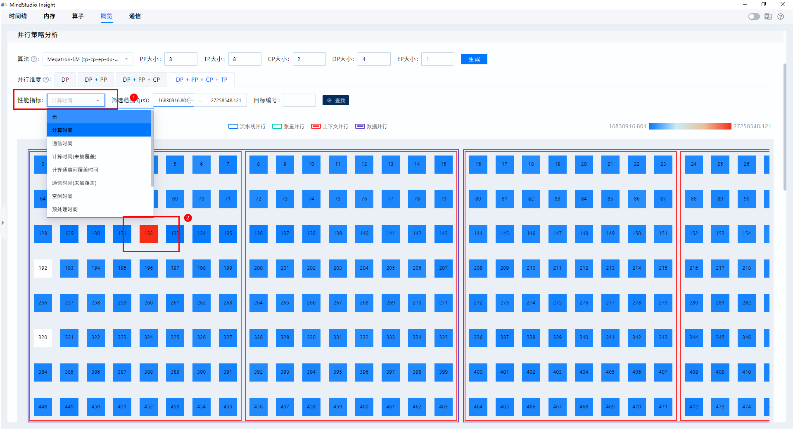Choose 预处理时间 option
Image resolution: width=793 pixels, height=429 pixels.
click(99, 210)
